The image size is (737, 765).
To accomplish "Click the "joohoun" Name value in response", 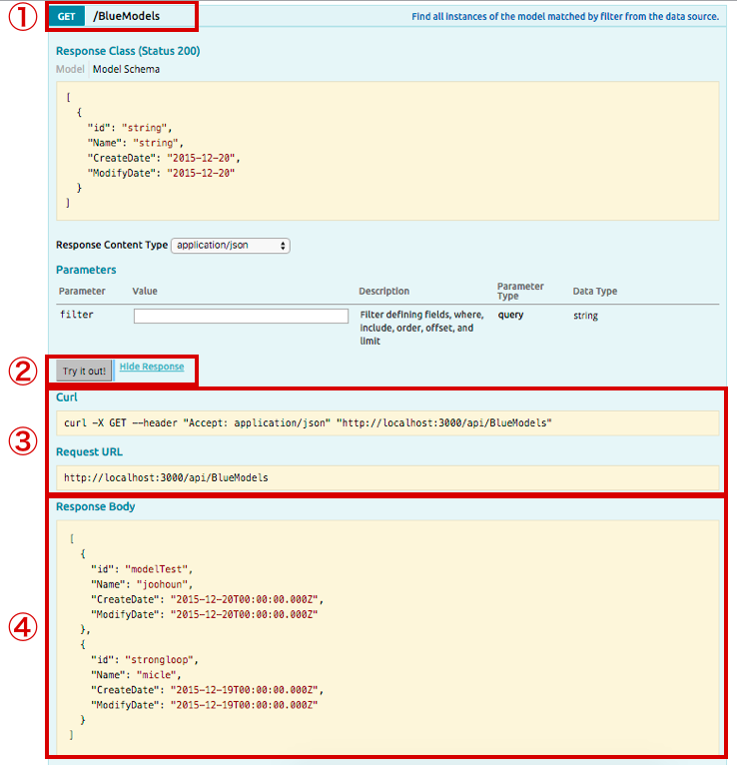I will pos(162,584).
